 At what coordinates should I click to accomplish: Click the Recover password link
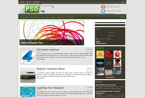click(x=101, y=43)
